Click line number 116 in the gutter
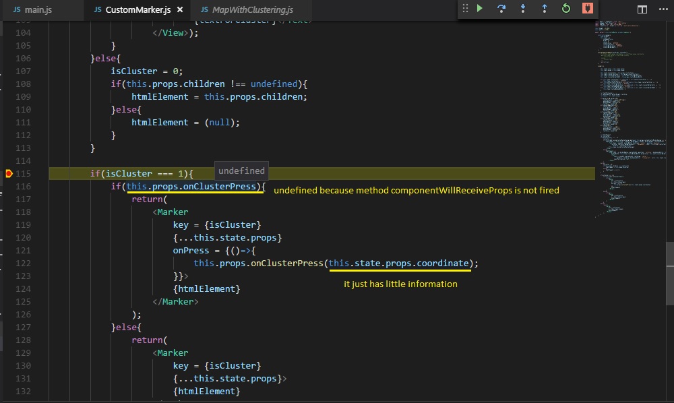The width and height of the screenshot is (674, 403). (23, 187)
